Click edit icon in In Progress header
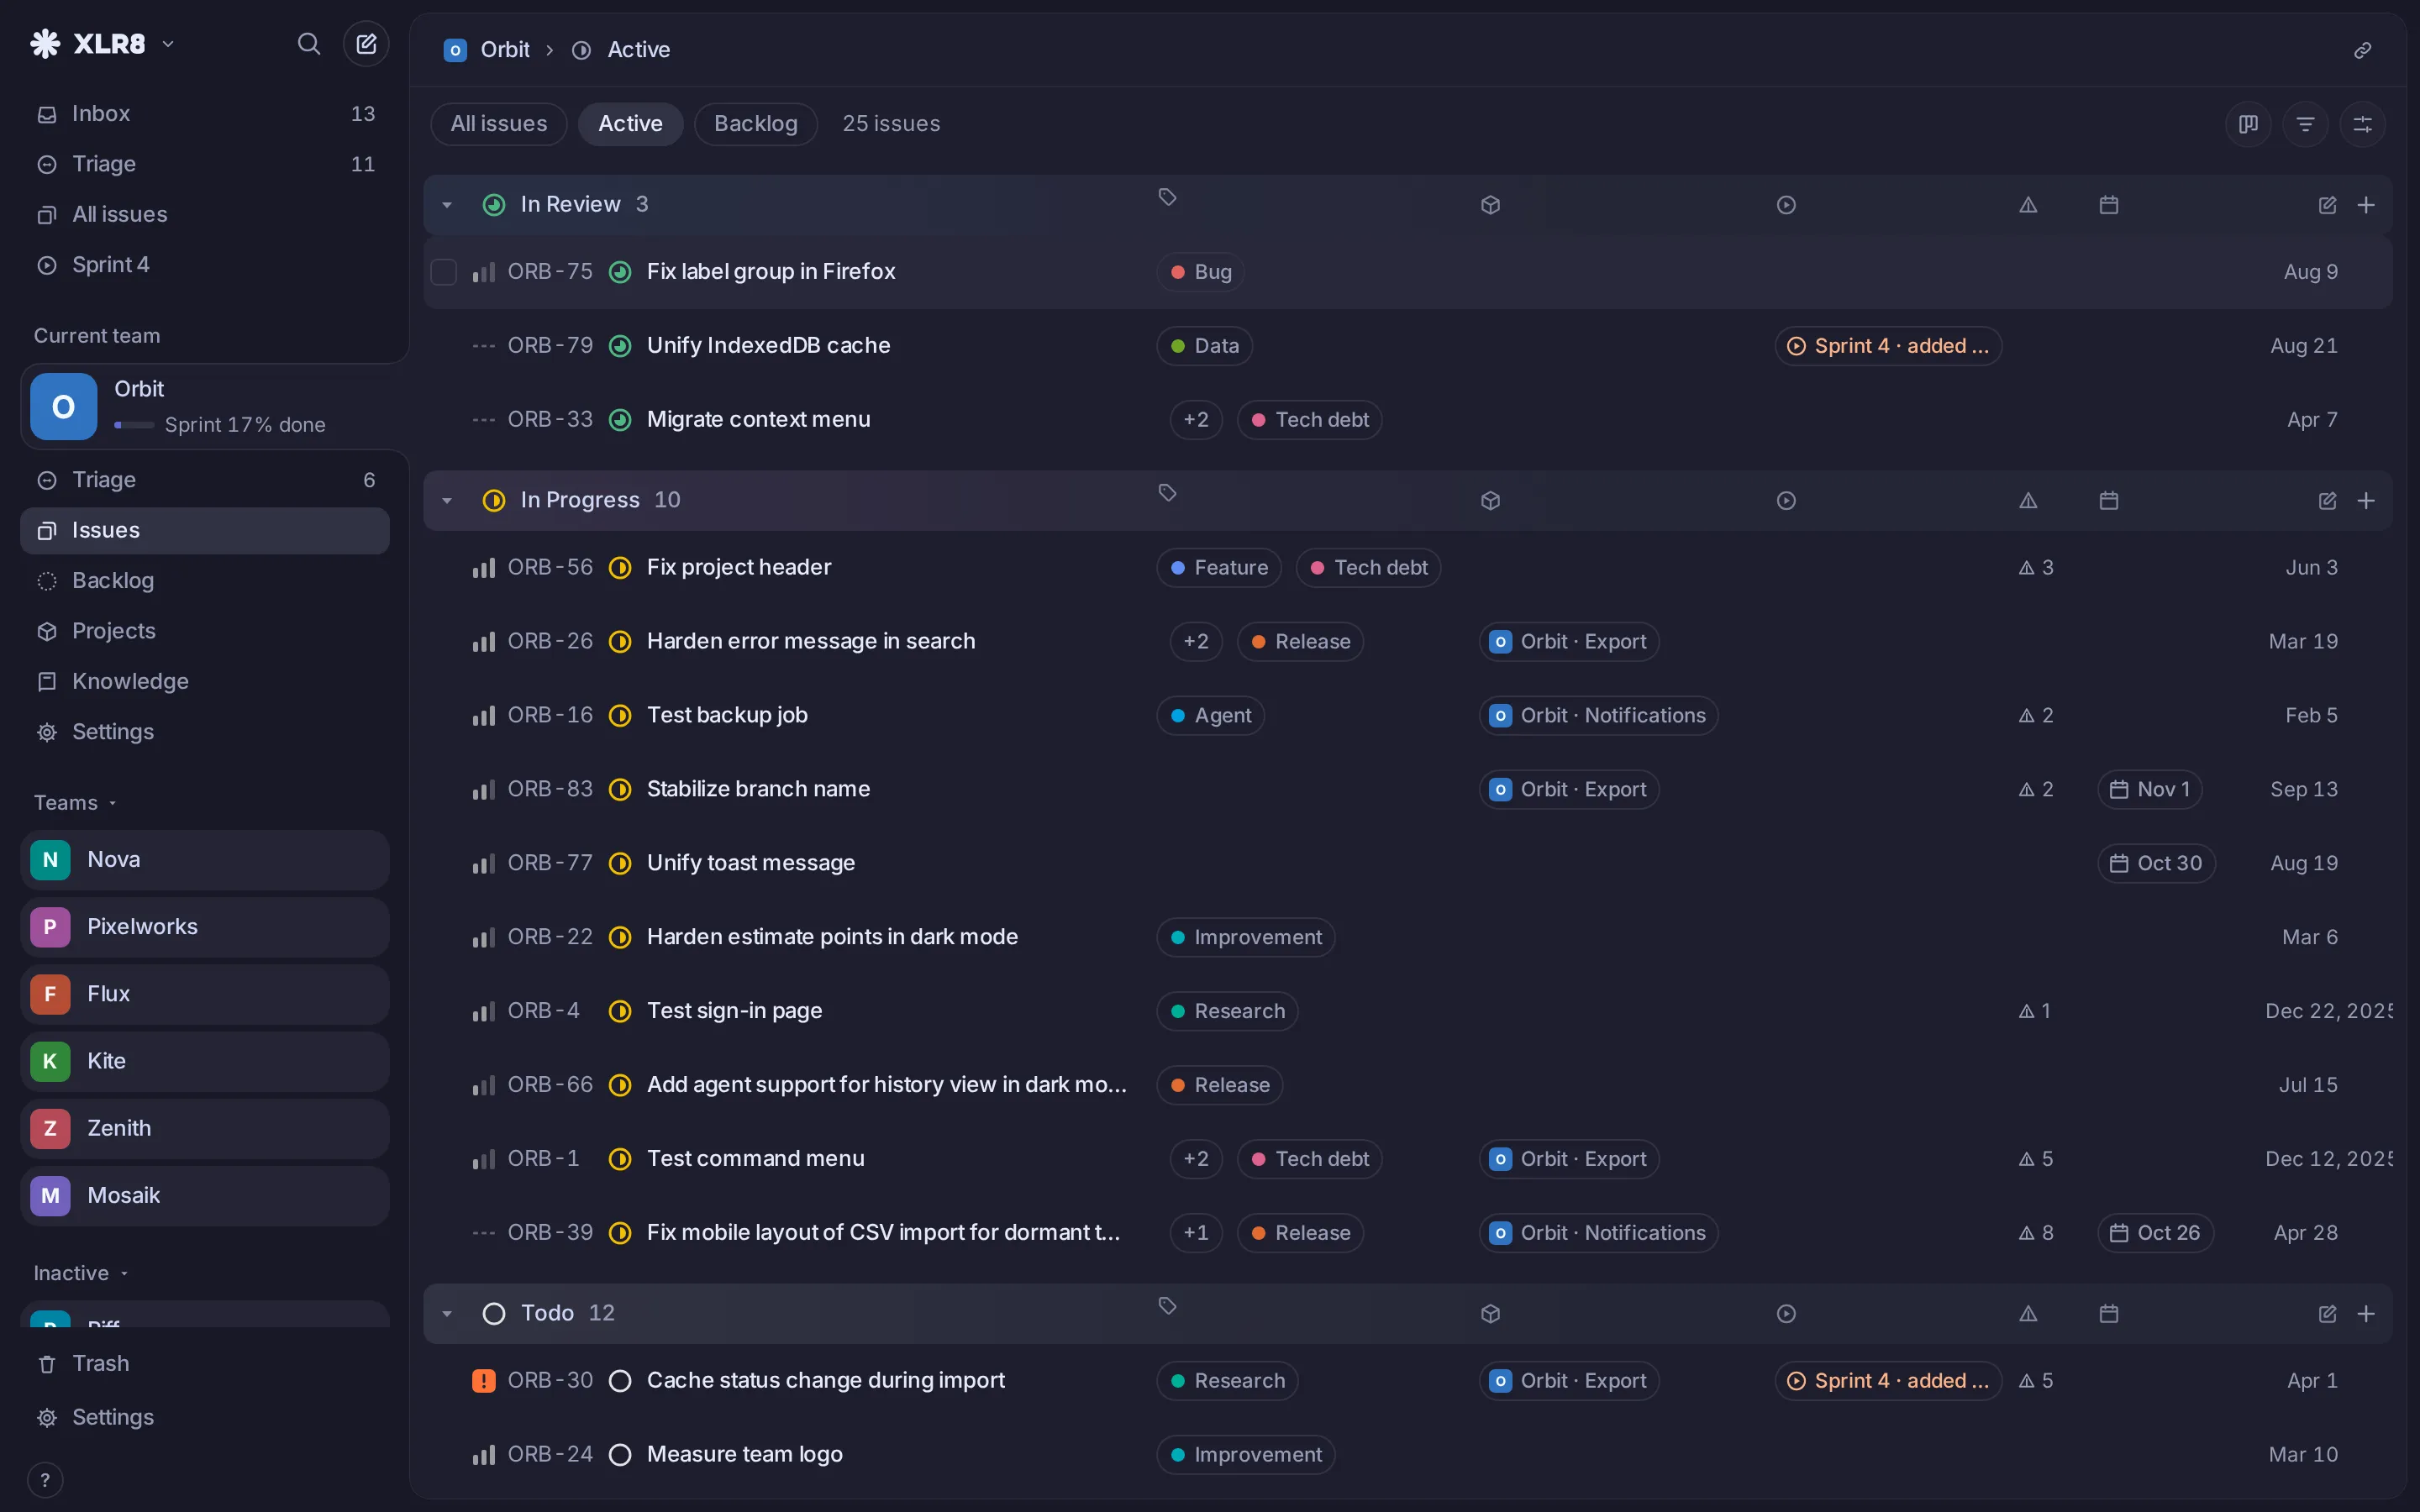The image size is (2420, 1512). [x=2327, y=501]
